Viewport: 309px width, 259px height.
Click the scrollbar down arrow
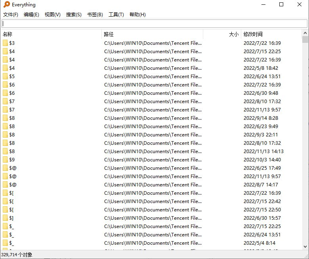pos(305,247)
